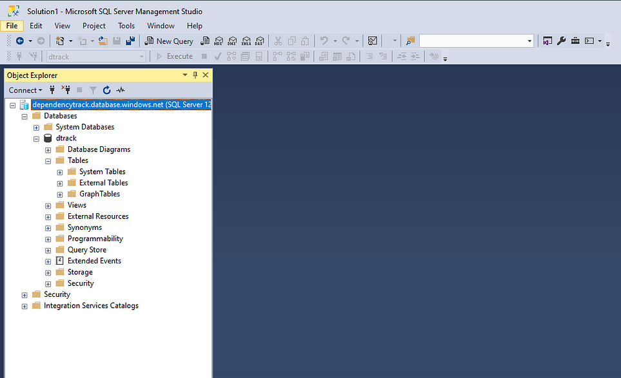621x378 pixels.
Task: Click into the Find search input field
Action: pyautogui.click(x=473, y=41)
